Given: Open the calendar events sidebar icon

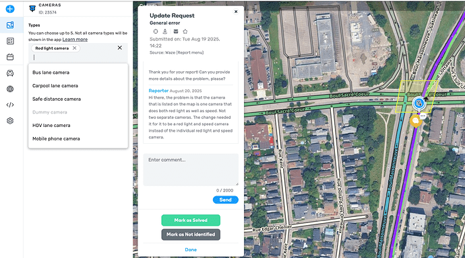Looking at the screenshot, I should tap(10, 57).
